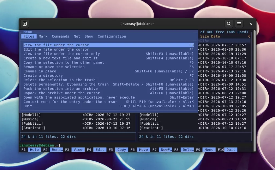This screenshot has width=275, height=170.
Task: Choose Create a new text file and edit it
Action: 108,58
